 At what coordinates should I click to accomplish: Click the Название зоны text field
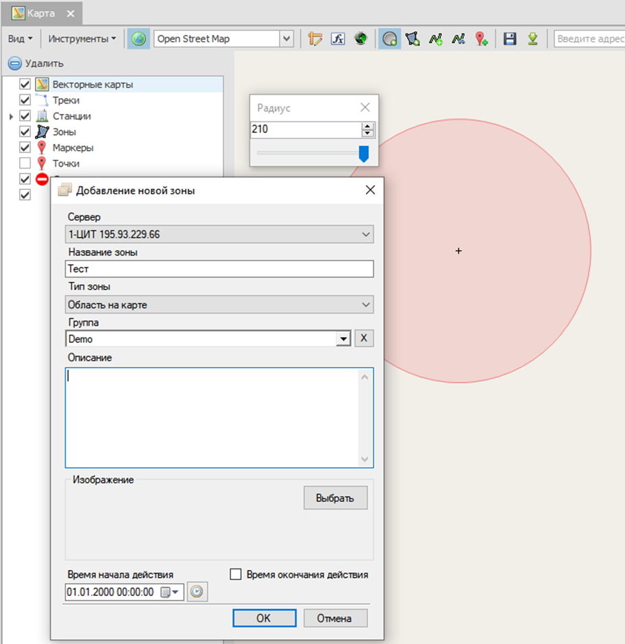(219, 270)
